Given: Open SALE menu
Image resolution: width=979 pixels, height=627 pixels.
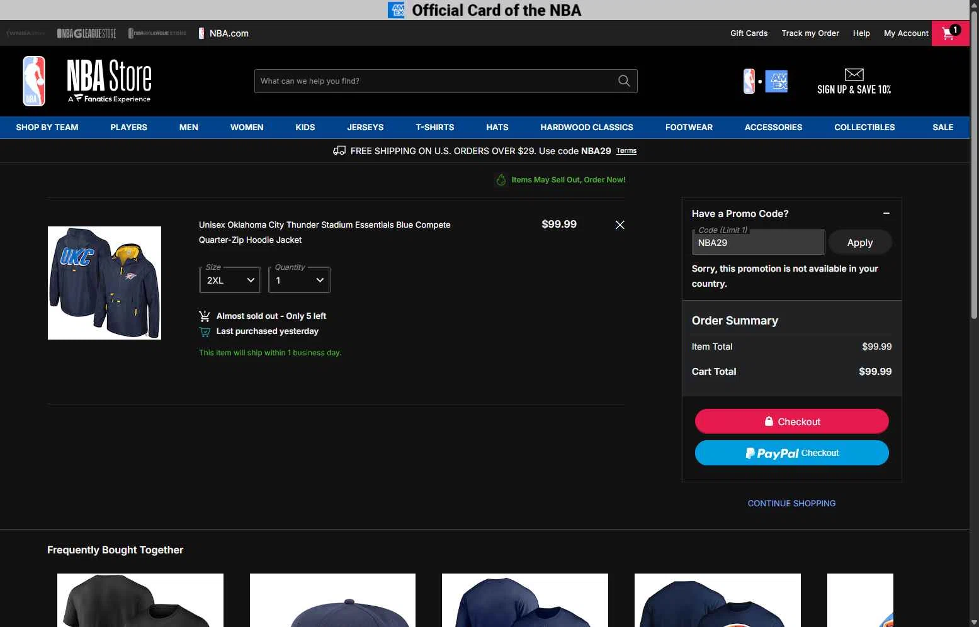Looking at the screenshot, I should point(942,127).
